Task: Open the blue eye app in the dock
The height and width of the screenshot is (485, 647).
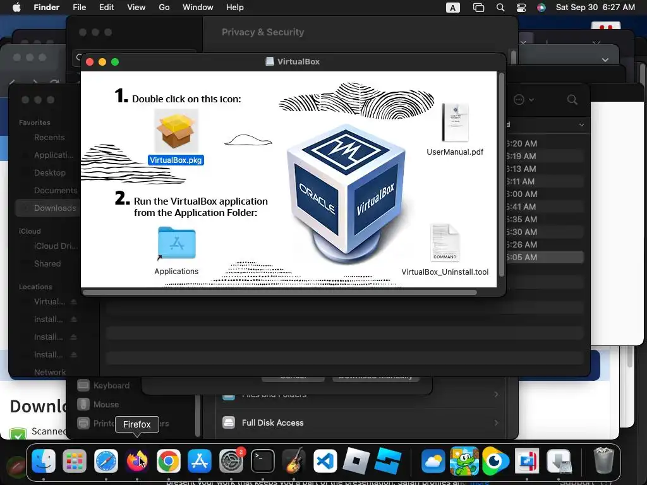Action: (495, 460)
